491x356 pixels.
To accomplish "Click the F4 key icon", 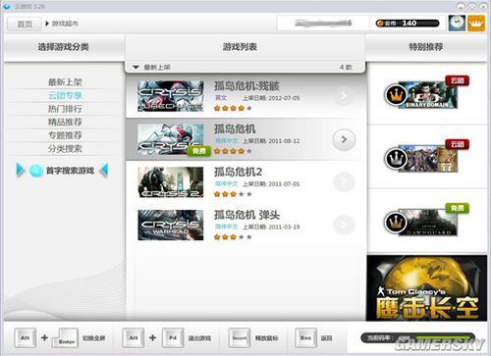I will (173, 338).
